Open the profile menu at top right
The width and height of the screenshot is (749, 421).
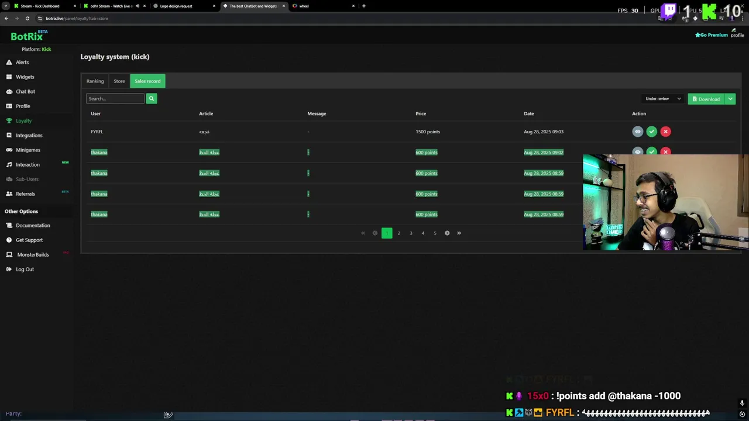tap(737, 33)
